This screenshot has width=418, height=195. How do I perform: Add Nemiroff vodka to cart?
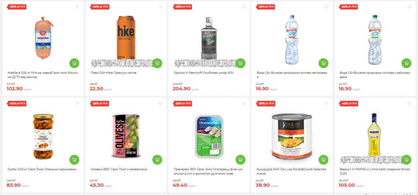[240, 63]
